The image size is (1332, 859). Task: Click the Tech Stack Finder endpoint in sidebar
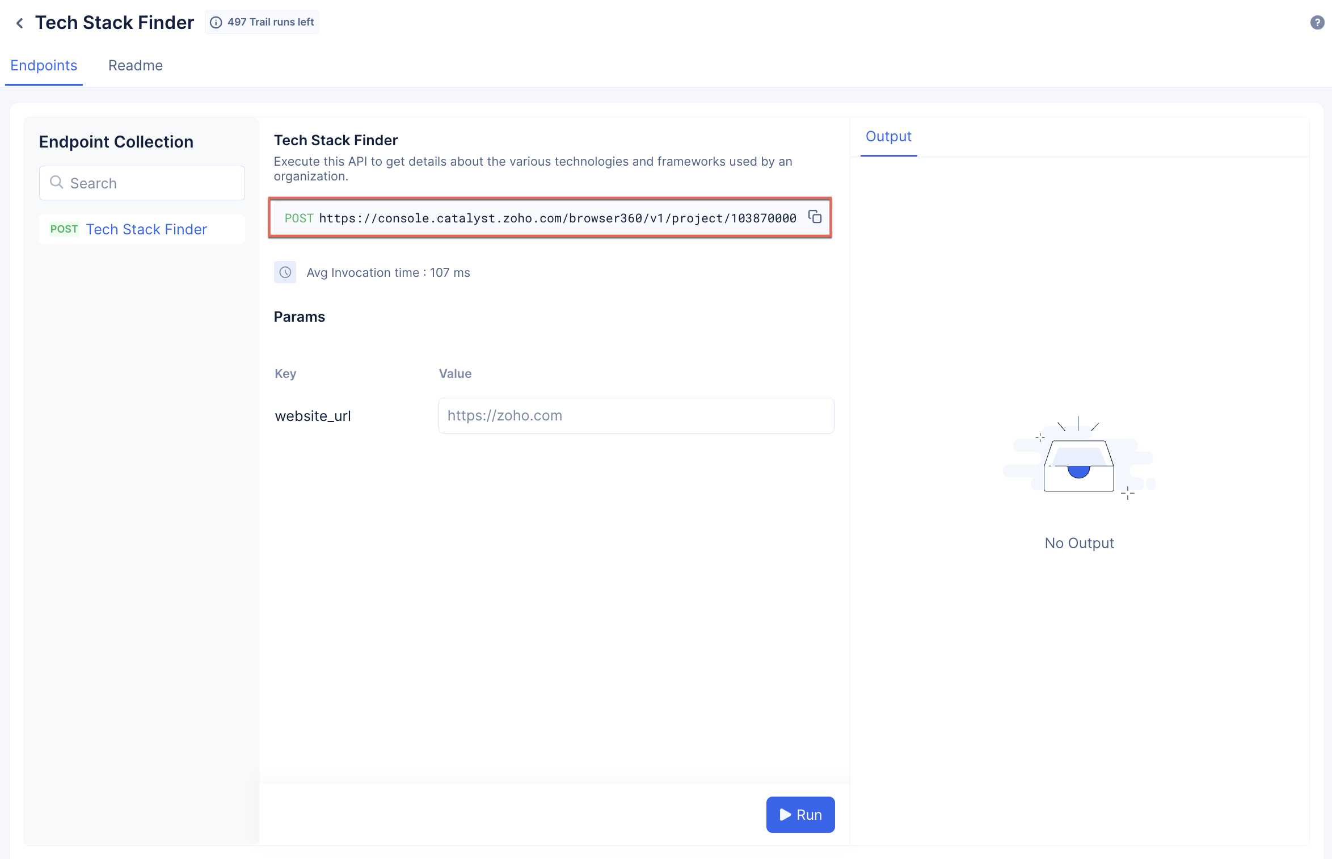tap(146, 229)
